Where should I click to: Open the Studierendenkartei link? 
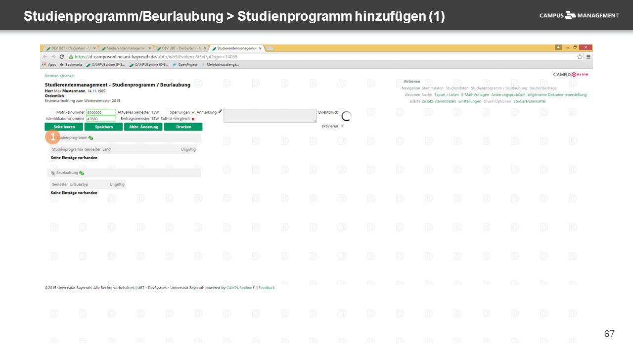point(530,101)
